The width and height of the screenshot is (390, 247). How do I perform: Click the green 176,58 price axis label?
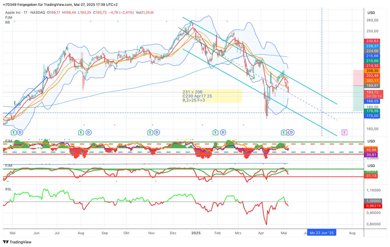click(x=373, y=111)
